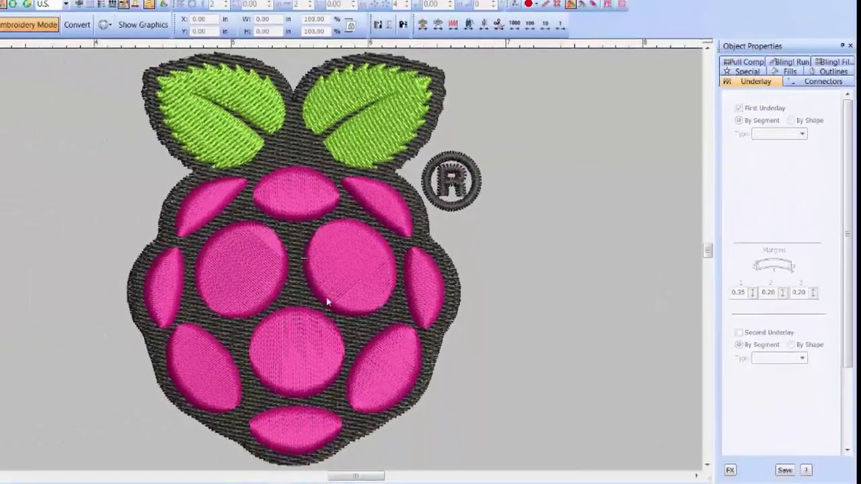Open the Pull Comp tab
This screenshot has height=484, width=861.
click(743, 62)
